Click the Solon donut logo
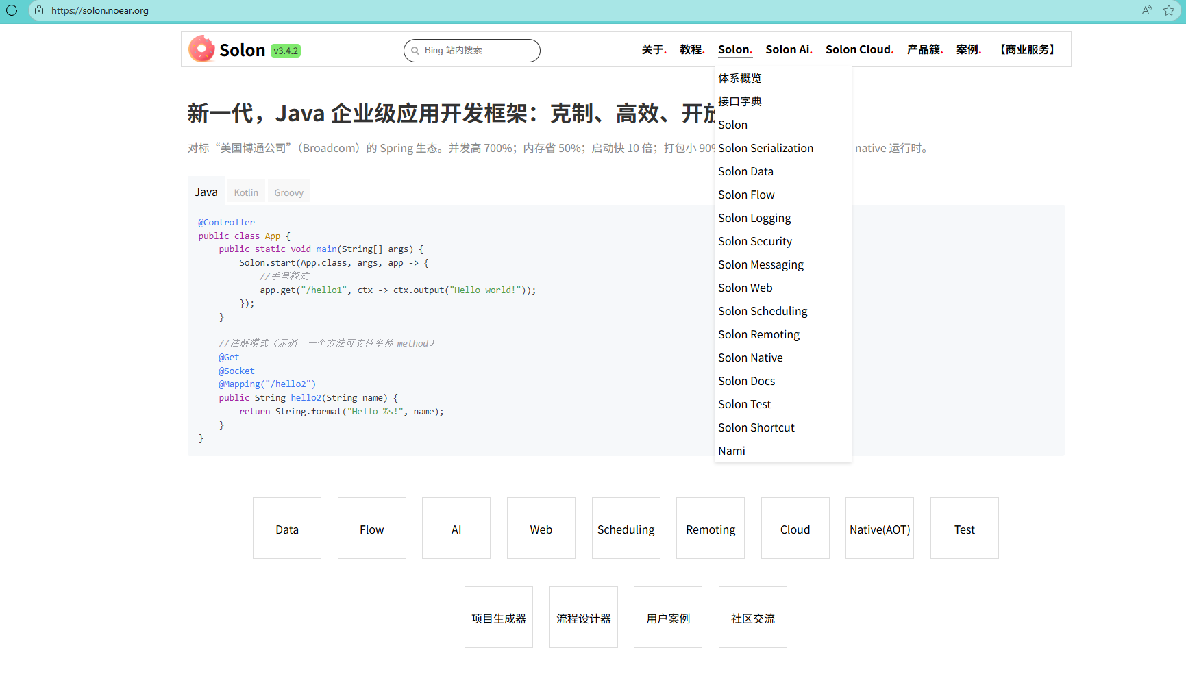 click(x=202, y=49)
